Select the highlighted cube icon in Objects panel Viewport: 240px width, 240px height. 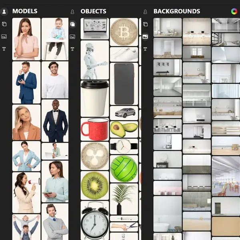click(x=72, y=24)
